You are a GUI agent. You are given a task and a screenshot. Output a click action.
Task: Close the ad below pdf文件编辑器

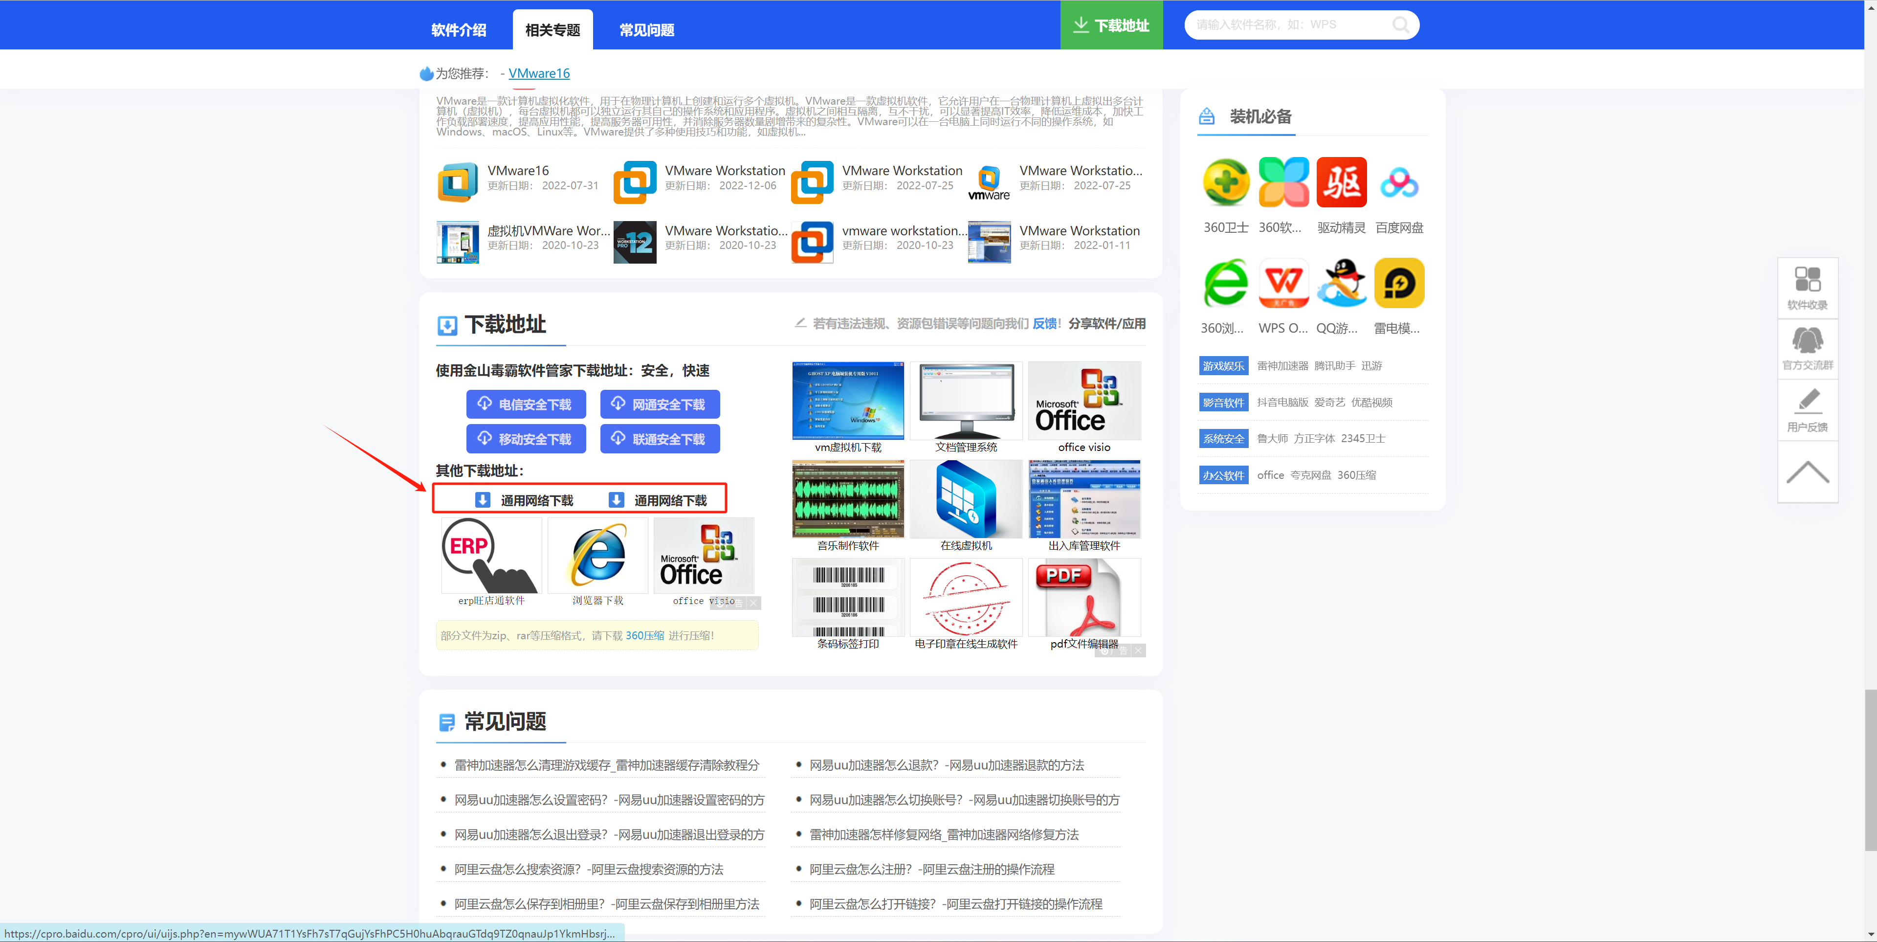[1138, 650]
